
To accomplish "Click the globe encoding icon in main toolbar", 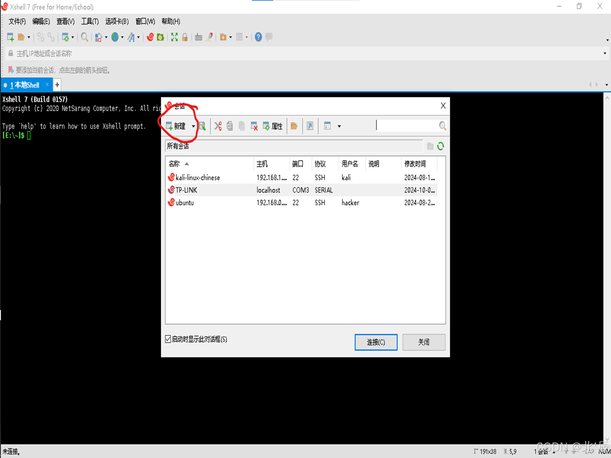I will pyautogui.click(x=115, y=37).
